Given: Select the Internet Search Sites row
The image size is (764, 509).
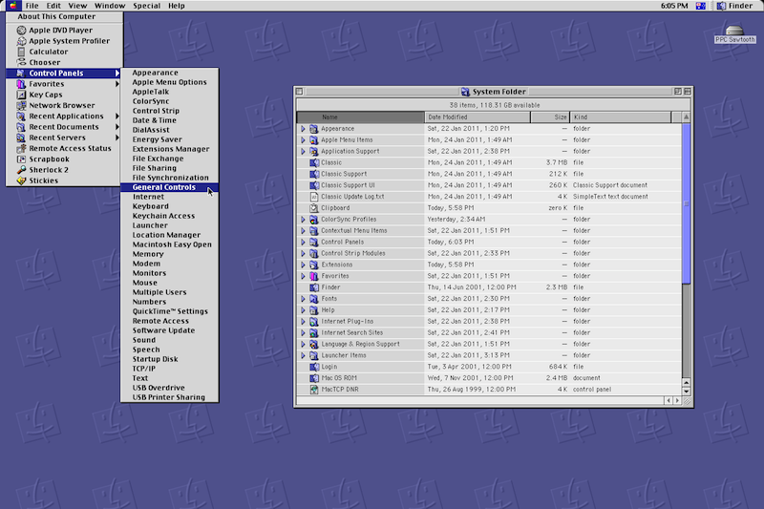Looking at the screenshot, I should pyautogui.click(x=489, y=332).
